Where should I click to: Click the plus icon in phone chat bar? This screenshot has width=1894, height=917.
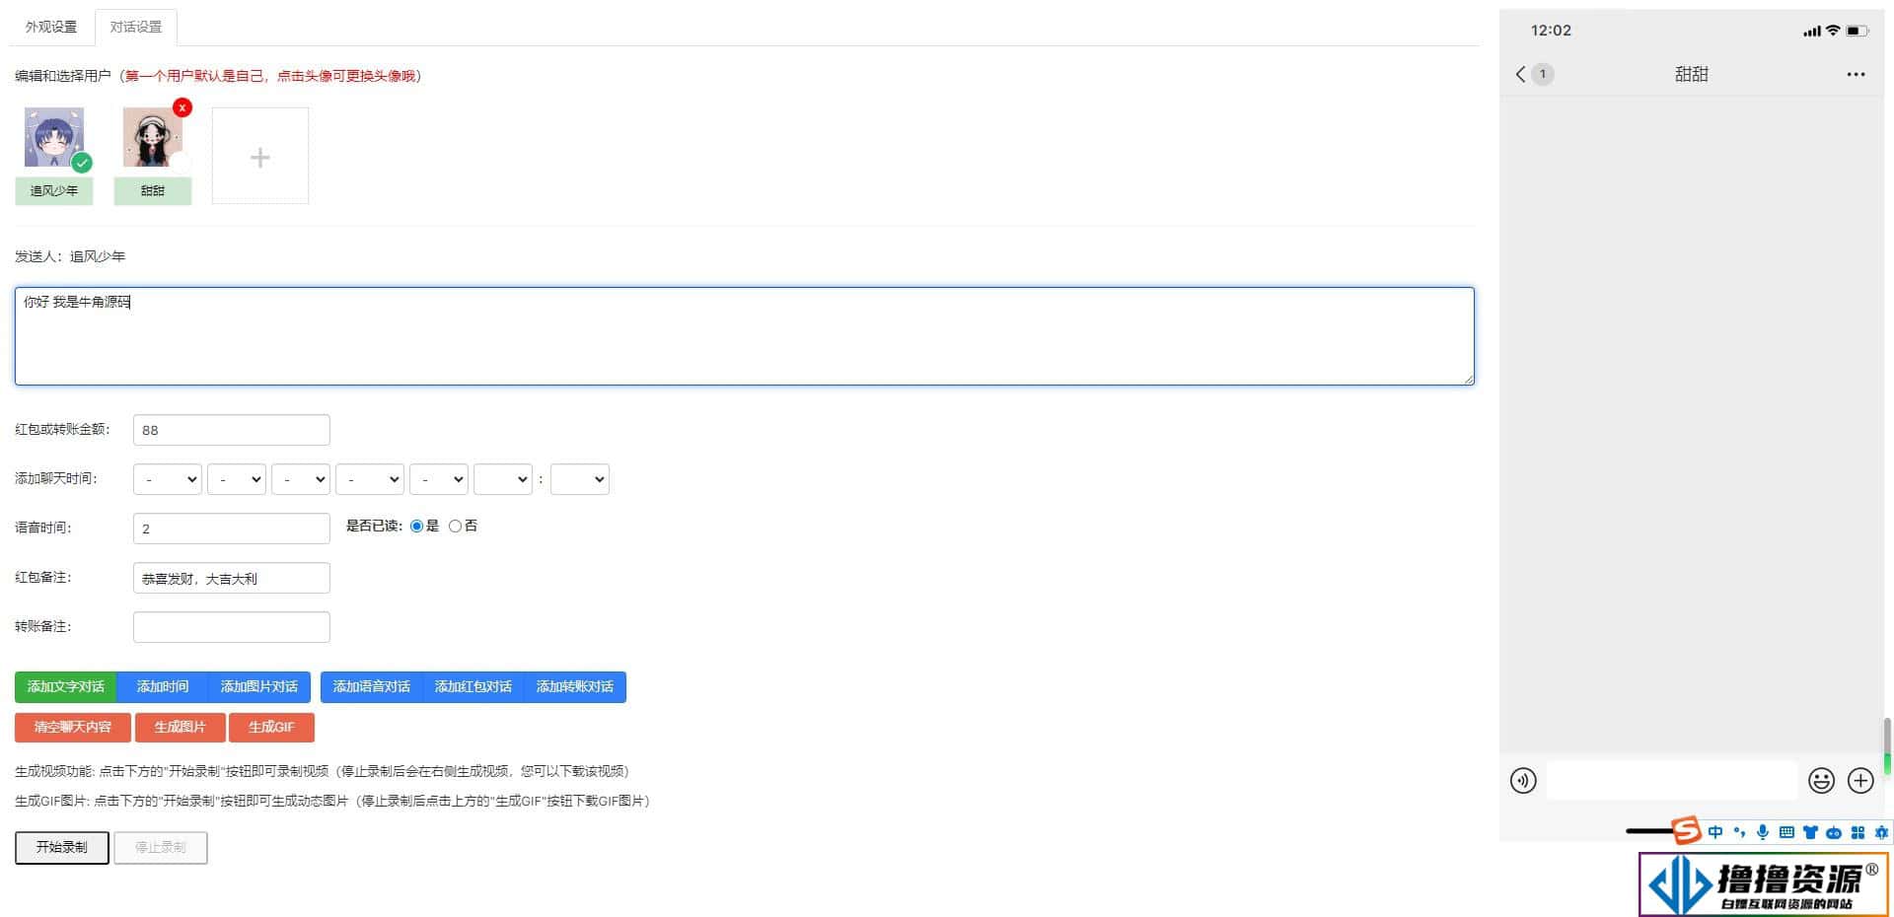1860,781
